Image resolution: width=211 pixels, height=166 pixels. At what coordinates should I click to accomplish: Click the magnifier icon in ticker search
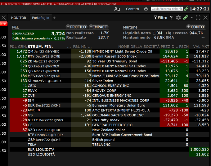tap(181, 9)
